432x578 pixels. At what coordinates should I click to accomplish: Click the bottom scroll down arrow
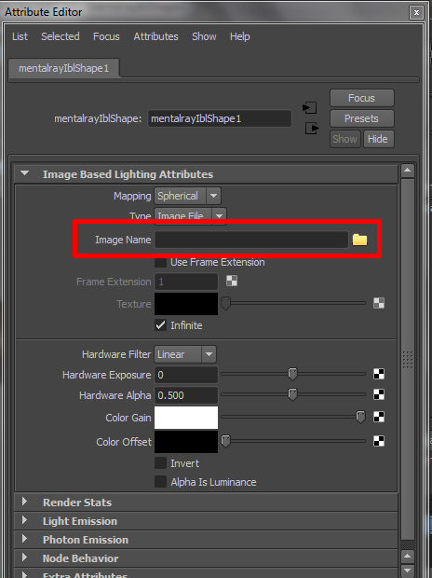407,571
